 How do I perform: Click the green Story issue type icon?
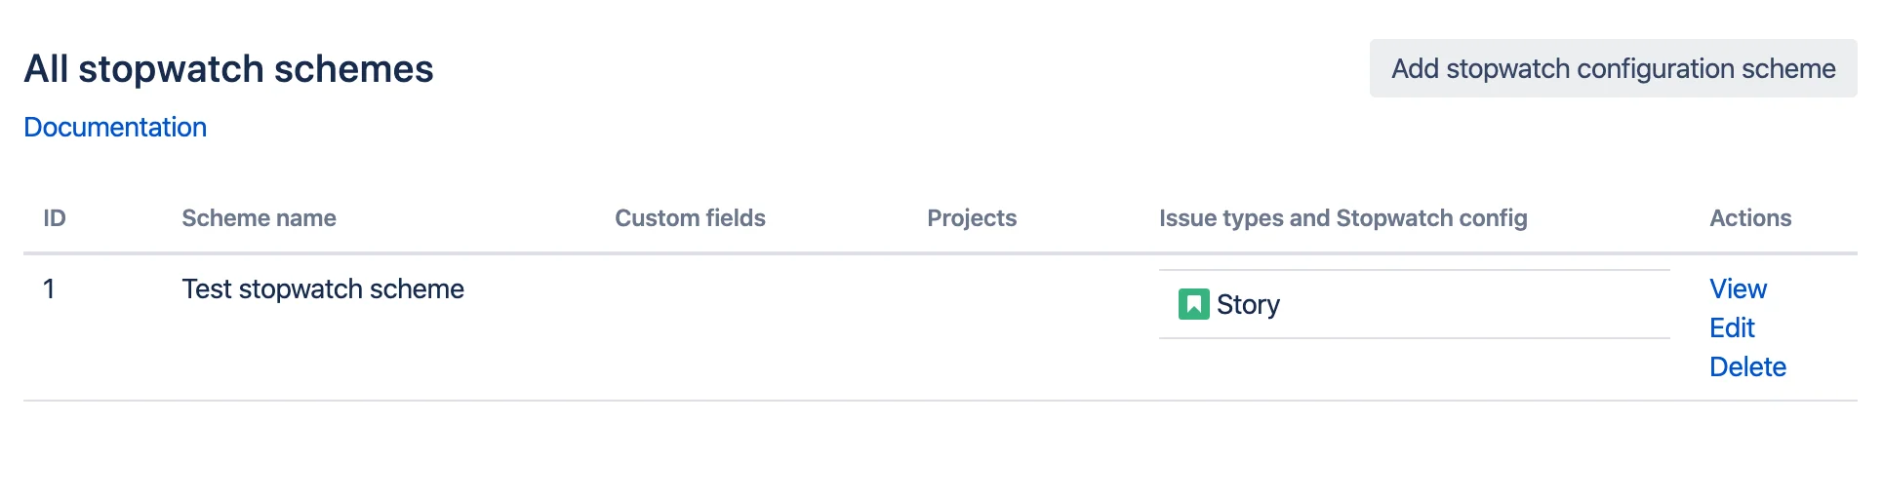(1193, 305)
